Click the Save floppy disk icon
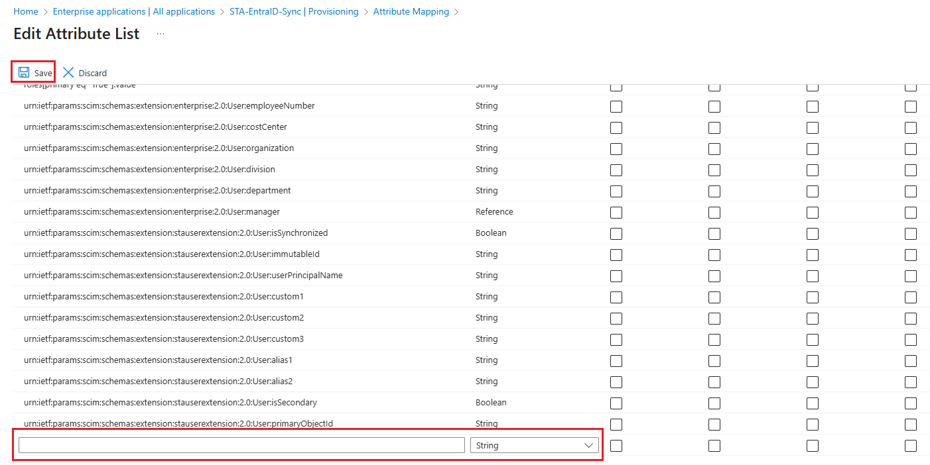 click(x=24, y=72)
